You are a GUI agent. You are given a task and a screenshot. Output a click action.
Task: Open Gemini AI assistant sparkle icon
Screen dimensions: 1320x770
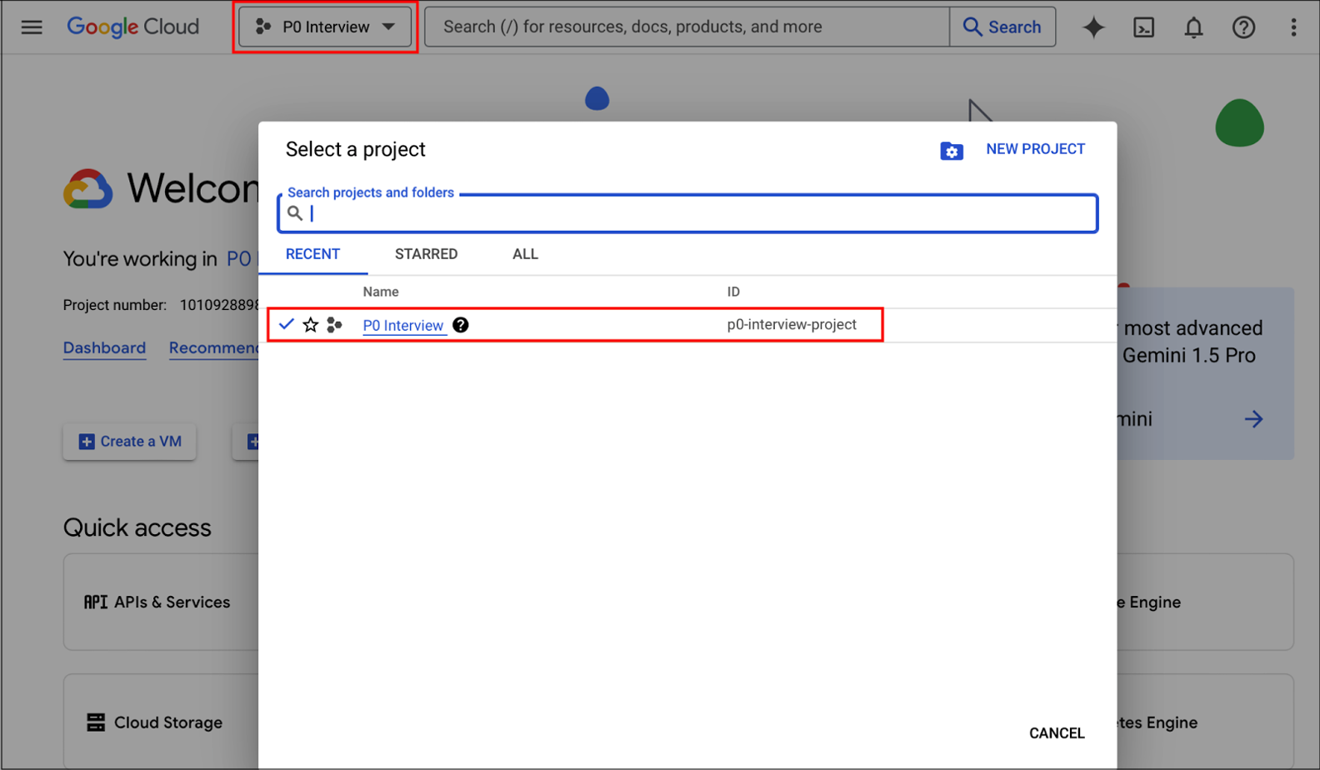coord(1093,27)
